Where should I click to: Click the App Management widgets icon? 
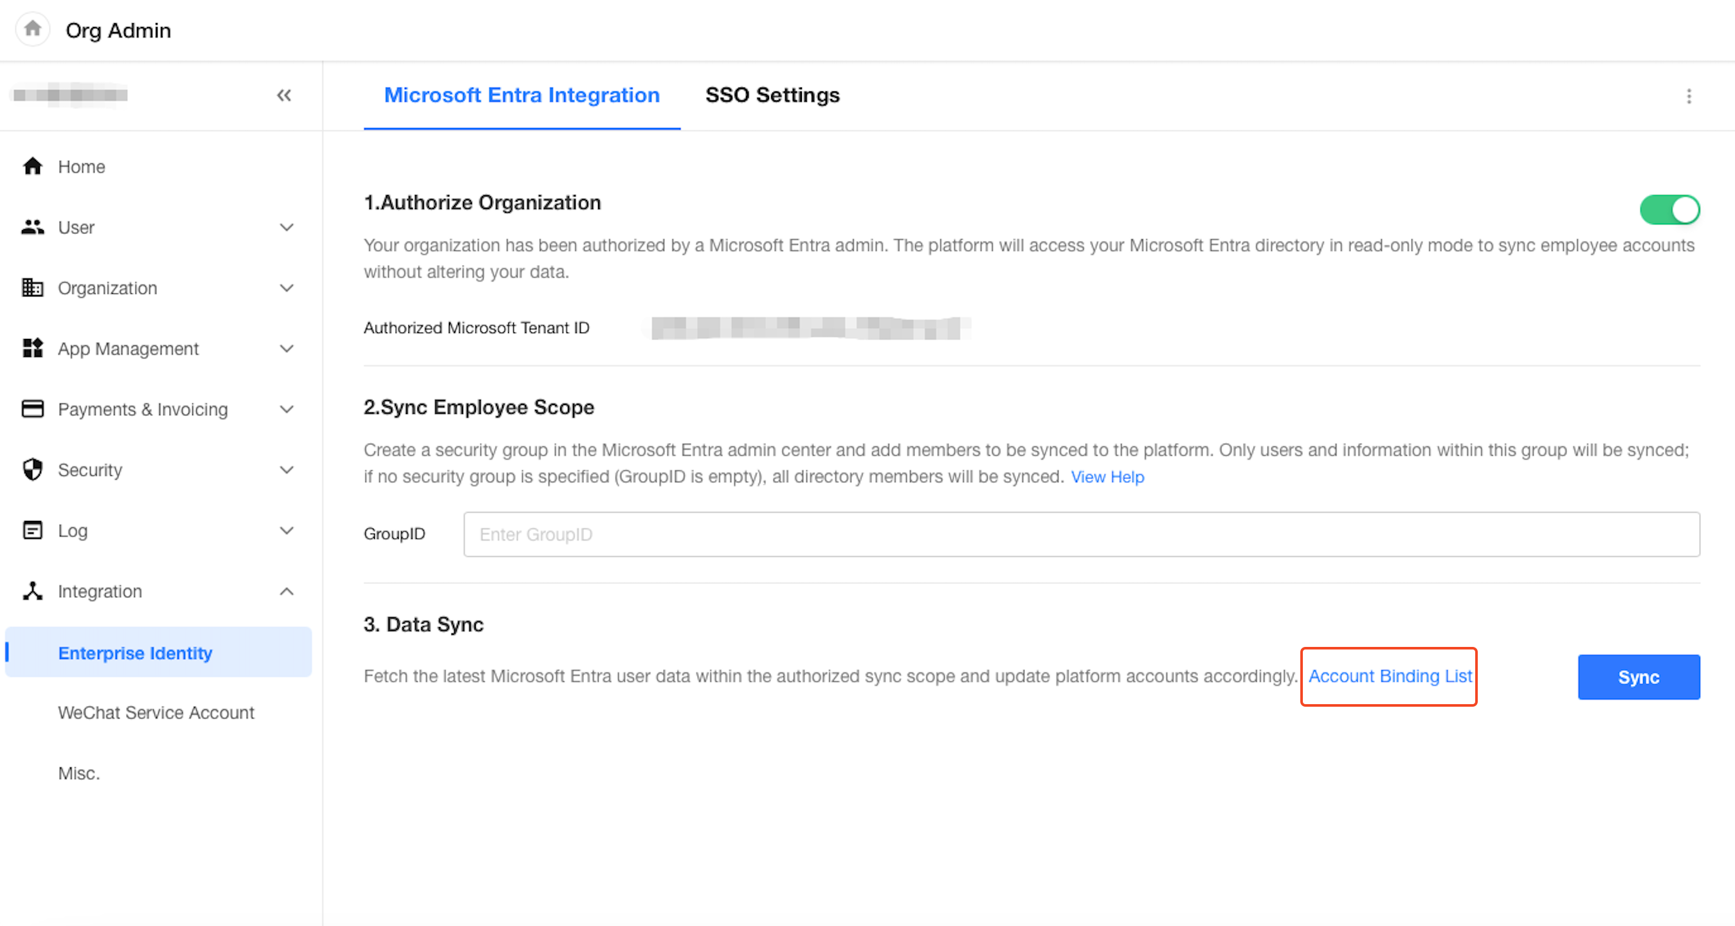[x=32, y=348]
